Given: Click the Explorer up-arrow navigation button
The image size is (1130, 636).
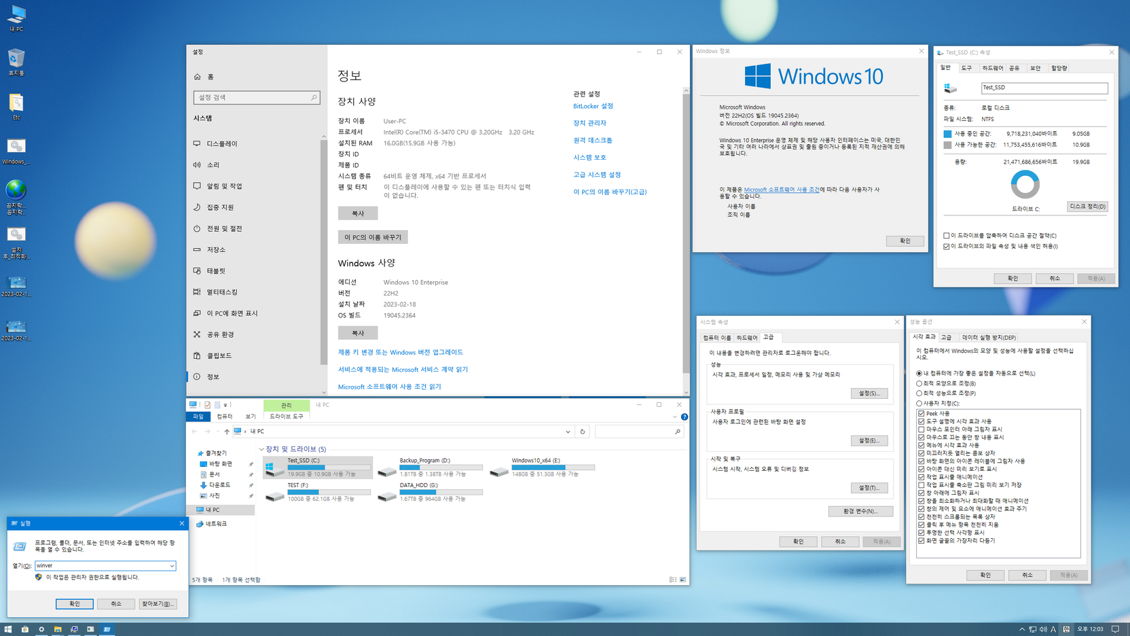Looking at the screenshot, I should (x=227, y=431).
